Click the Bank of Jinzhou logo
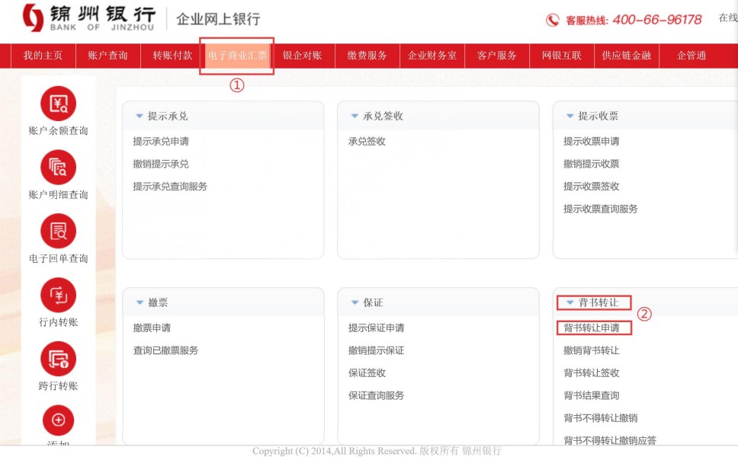738x457 pixels. (x=33, y=18)
